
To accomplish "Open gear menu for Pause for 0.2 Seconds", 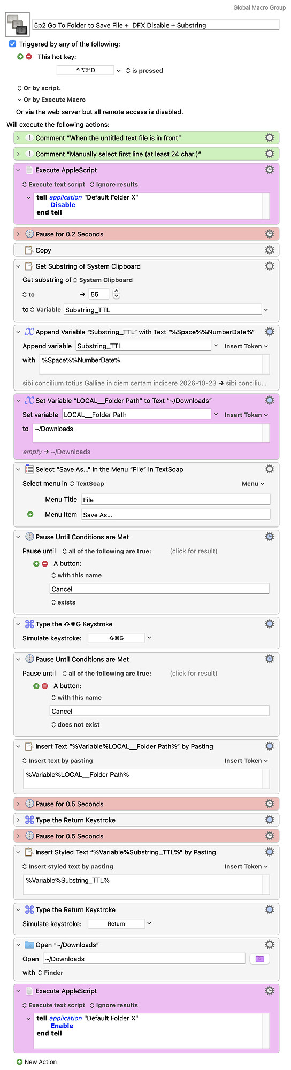I will pos(270,234).
